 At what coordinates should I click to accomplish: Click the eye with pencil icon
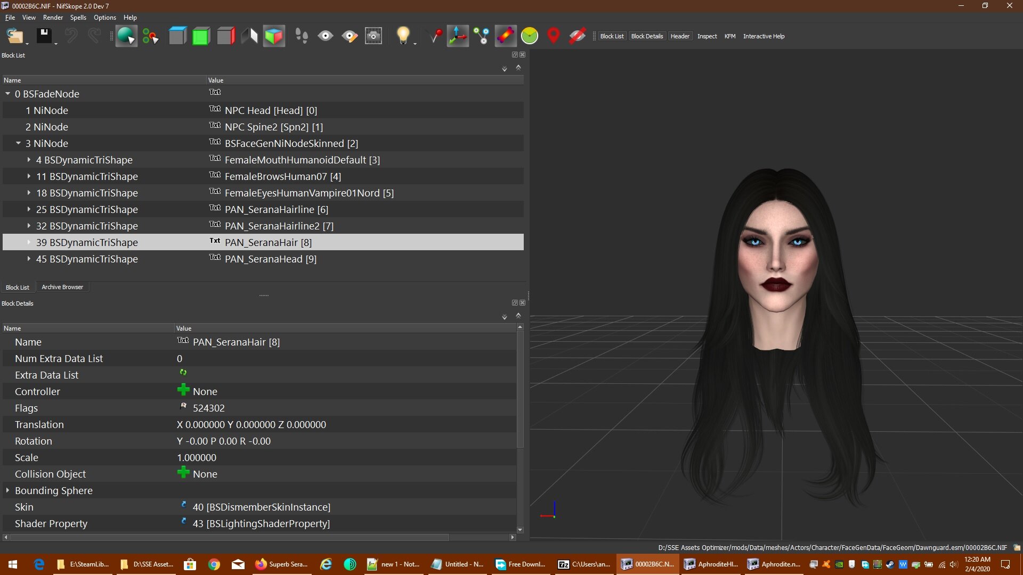(350, 36)
